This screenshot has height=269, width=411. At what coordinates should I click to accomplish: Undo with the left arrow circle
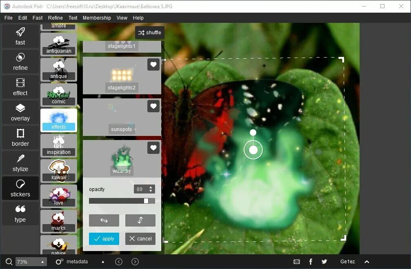click(x=119, y=262)
